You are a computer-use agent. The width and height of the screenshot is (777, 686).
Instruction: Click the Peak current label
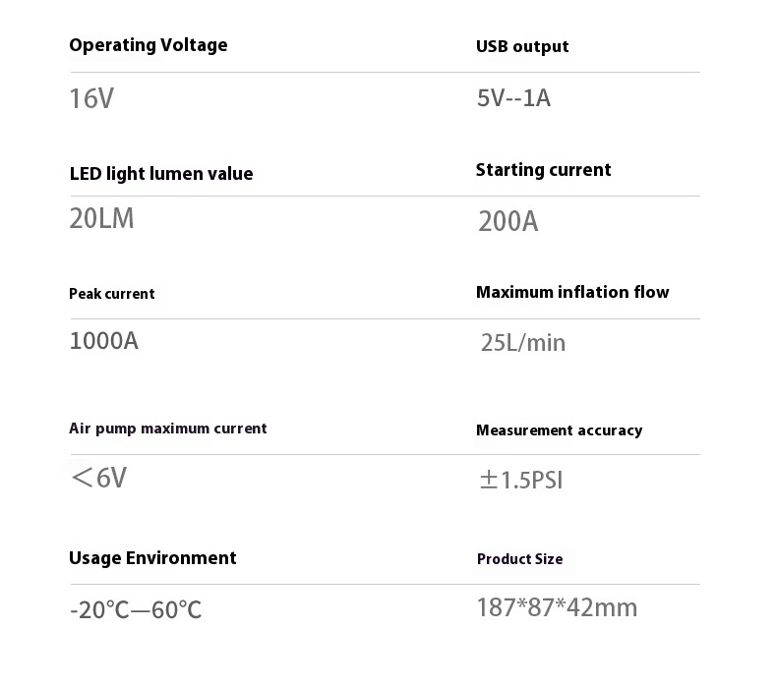112,294
